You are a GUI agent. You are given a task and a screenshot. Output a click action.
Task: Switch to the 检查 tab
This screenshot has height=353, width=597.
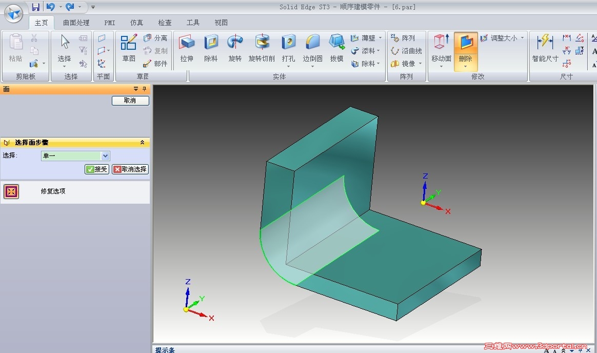click(x=165, y=23)
